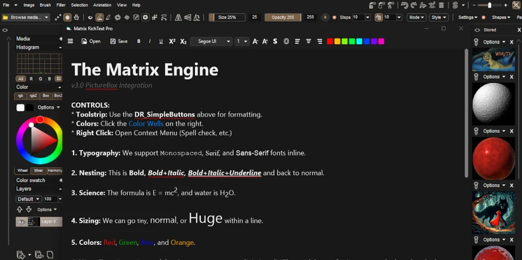522x260 pixels.
Task: Toggle the Strikethrough S button
Action: coord(275,41)
